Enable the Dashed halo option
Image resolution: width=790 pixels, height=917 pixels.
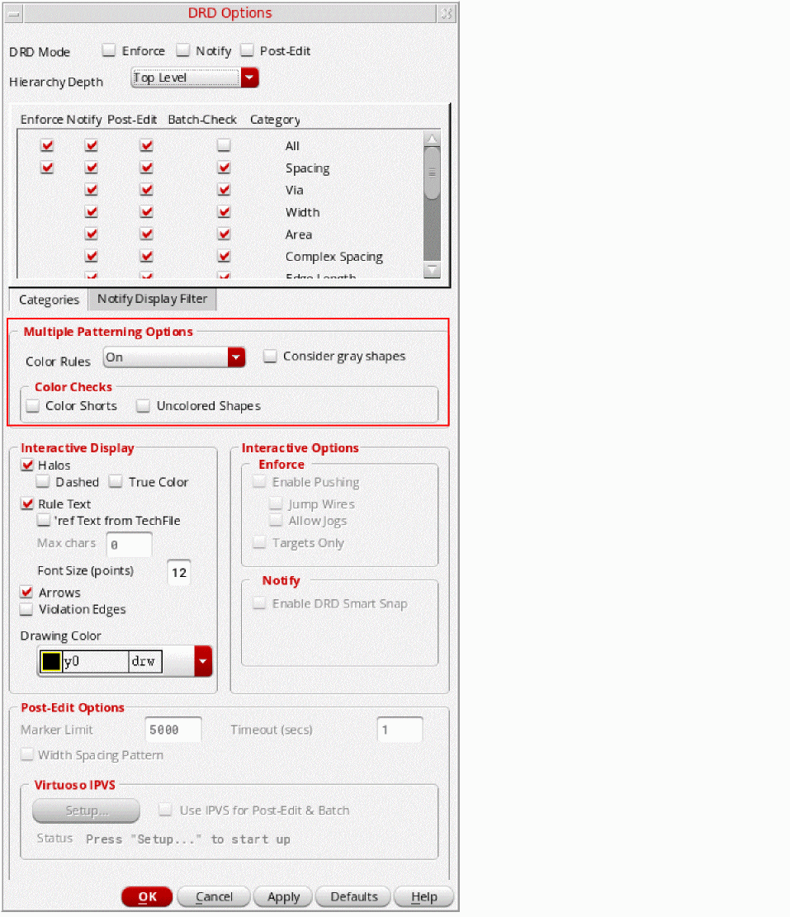pyautogui.click(x=43, y=482)
